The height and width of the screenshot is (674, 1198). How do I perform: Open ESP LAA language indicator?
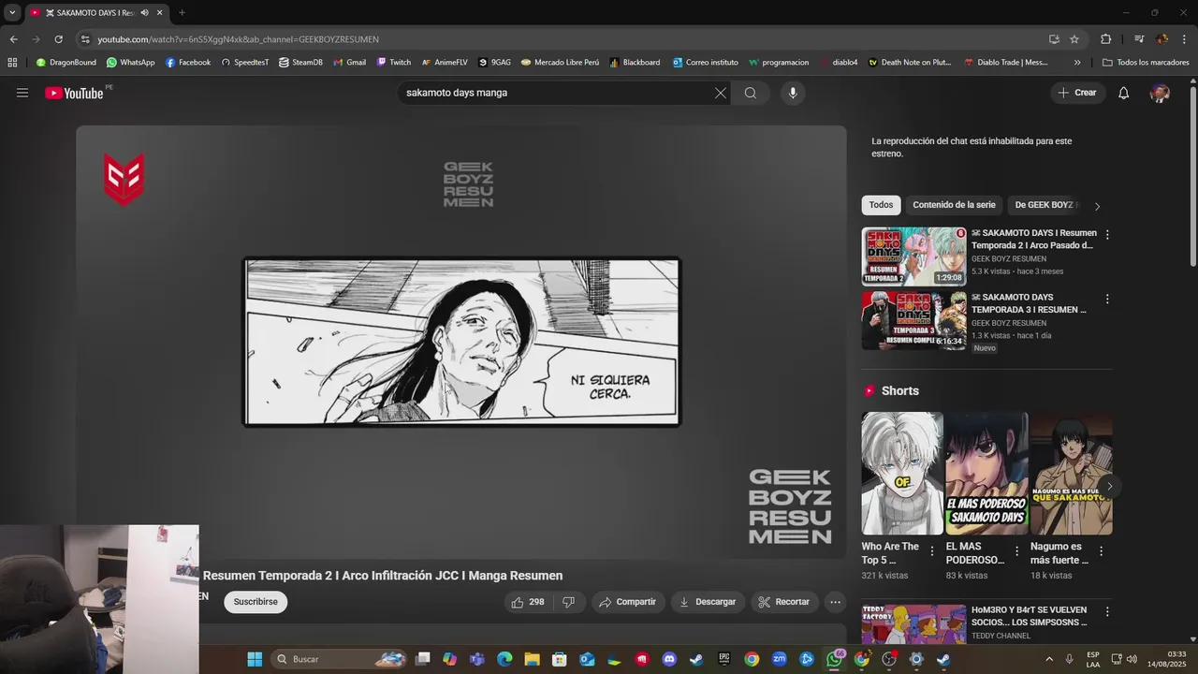(1093, 659)
